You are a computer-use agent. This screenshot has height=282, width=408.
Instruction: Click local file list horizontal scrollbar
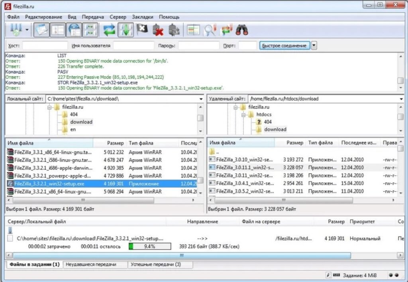click(x=83, y=200)
